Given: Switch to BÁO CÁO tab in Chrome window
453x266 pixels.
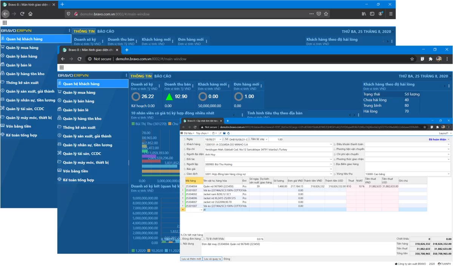Looking at the screenshot, I should tap(163, 76).
